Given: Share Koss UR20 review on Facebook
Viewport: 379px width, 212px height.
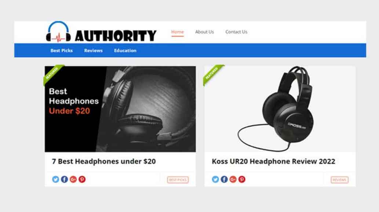Looking at the screenshot, I should point(224,179).
